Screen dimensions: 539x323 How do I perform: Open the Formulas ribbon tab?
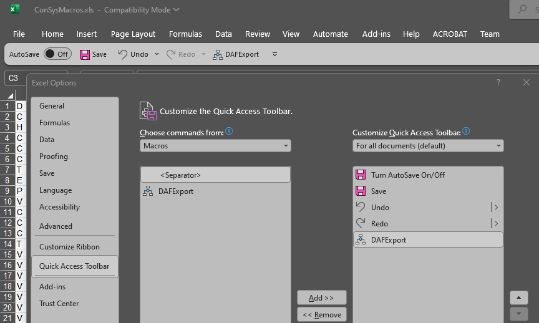(185, 34)
